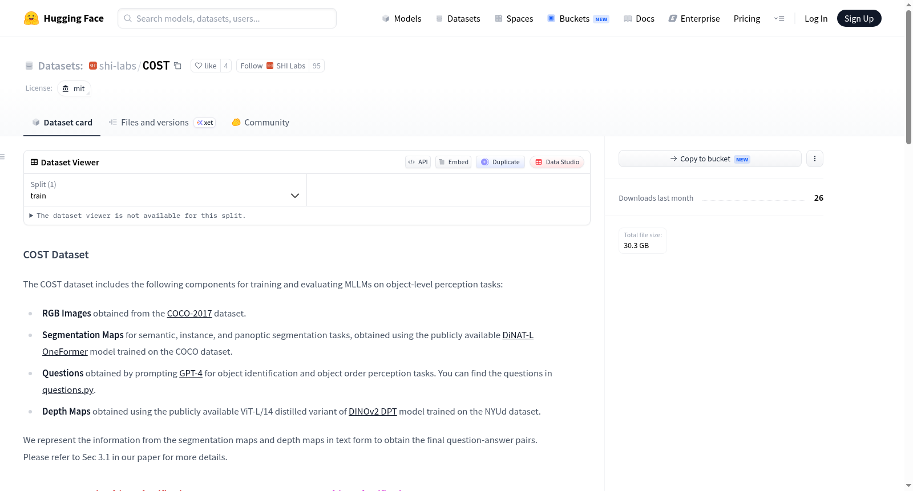Click the COST Dataset heading
This screenshot has height=491, width=913.
point(56,255)
